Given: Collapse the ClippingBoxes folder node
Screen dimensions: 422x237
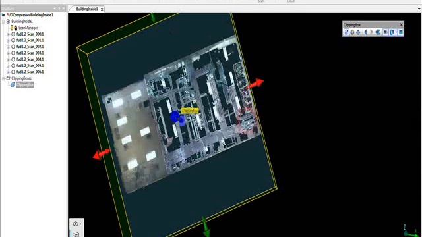Looking at the screenshot, I should tap(3, 78).
